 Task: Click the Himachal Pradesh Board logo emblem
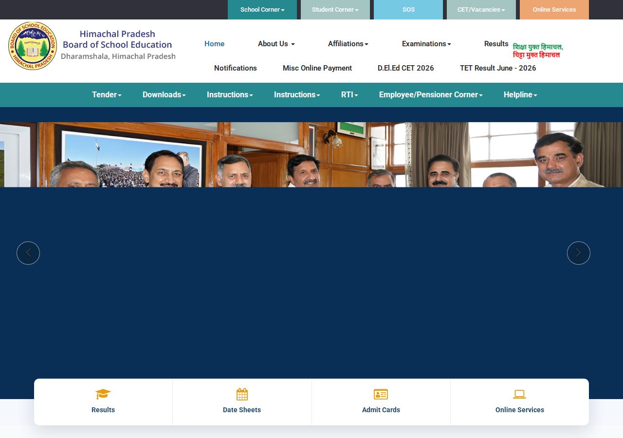coord(33,46)
